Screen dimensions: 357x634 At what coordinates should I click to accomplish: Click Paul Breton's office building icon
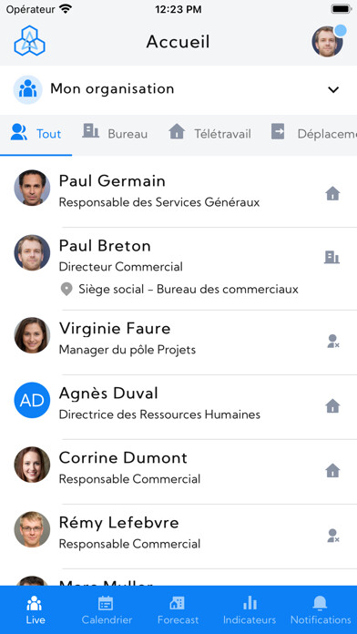coord(331,257)
